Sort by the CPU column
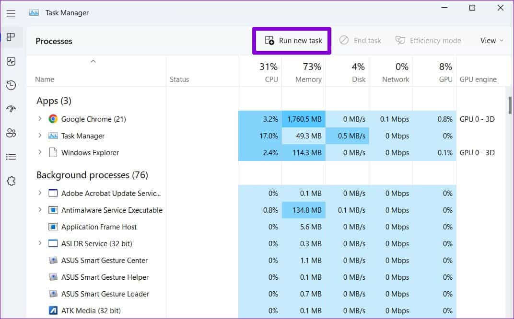This screenshot has height=319, width=514. click(x=260, y=72)
